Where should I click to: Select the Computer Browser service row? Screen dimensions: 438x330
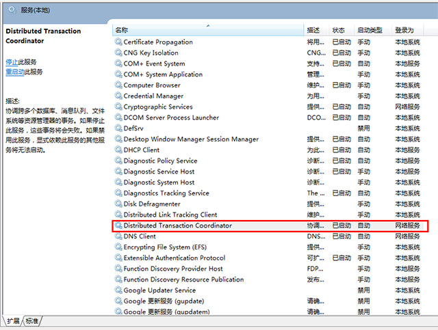[x=152, y=85]
